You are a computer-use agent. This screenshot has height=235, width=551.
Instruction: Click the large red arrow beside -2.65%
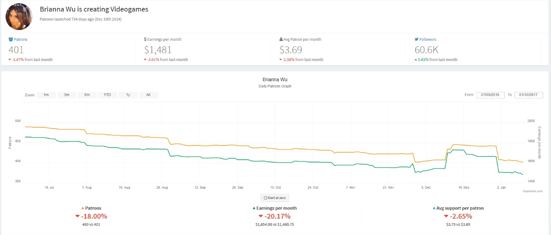click(446, 216)
